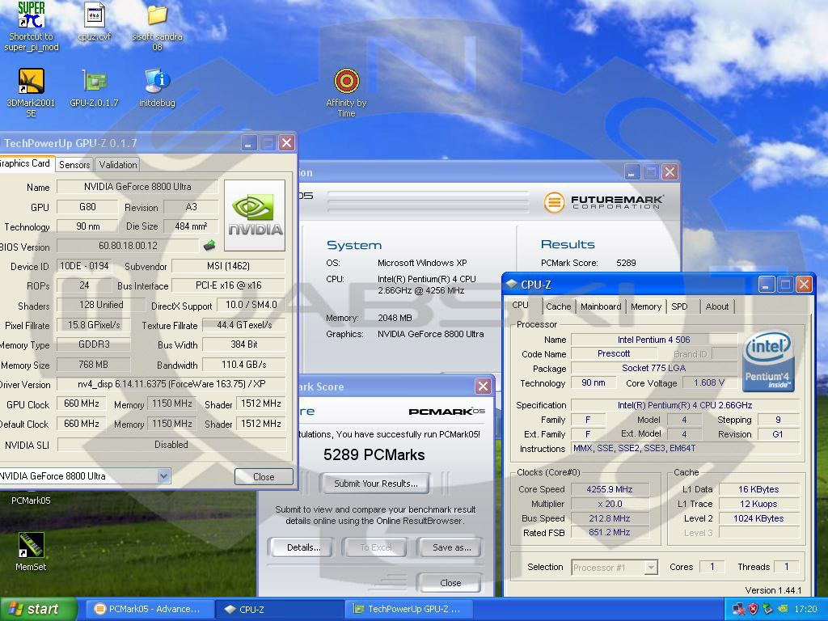Launch GPU-Z.0.1.7 desktop icon
This screenshot has height=621, width=828.
95,87
